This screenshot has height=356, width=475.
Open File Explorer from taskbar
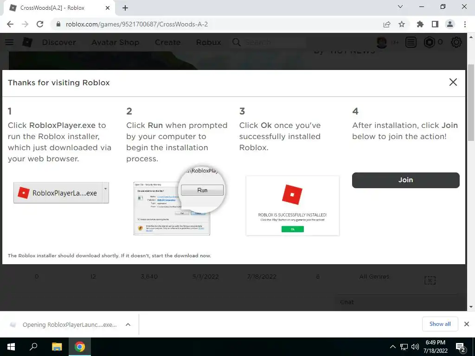tap(57, 347)
